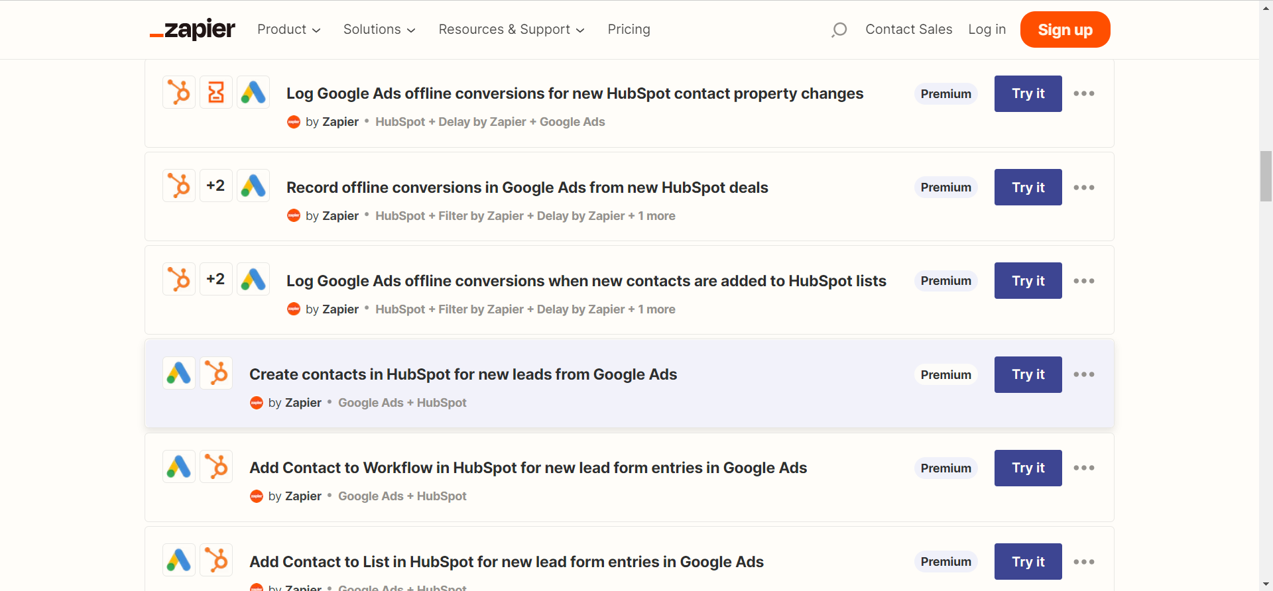Click Google Ads icon in 'added to HubSpot lists' row
1273x591 pixels.
tap(253, 279)
